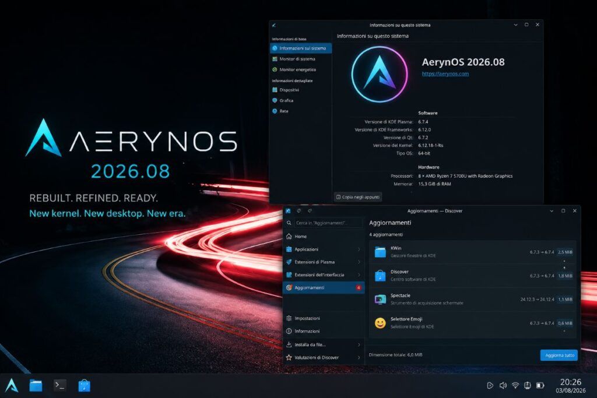Viewport: 597px width, 398px height.
Task: Open Discover shopping bag icon in taskbar
Action: (84, 385)
